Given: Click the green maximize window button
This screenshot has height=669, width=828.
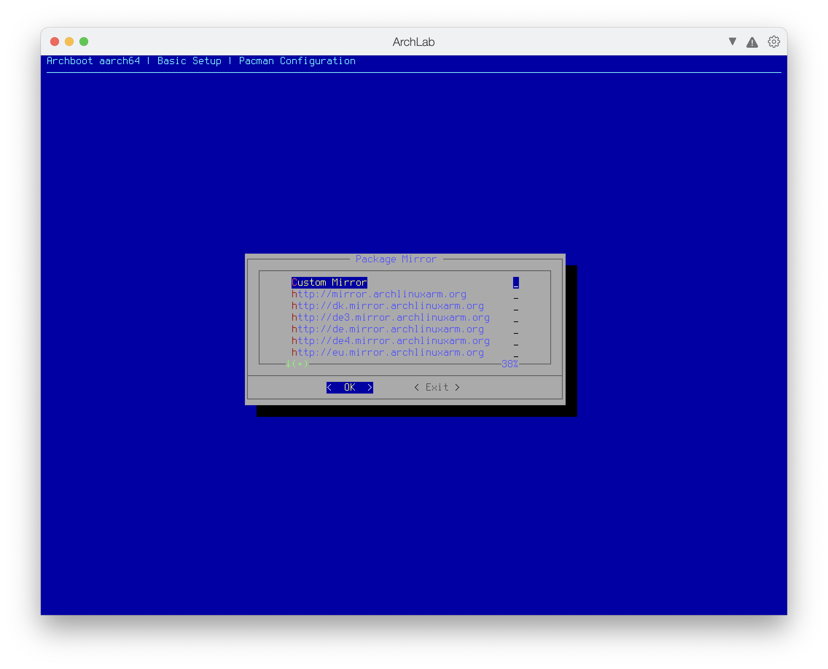Looking at the screenshot, I should pyautogui.click(x=84, y=42).
